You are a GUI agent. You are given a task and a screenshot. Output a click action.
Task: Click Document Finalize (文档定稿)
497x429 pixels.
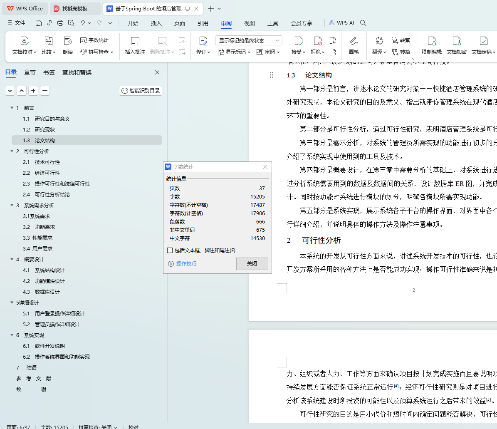click(483, 45)
